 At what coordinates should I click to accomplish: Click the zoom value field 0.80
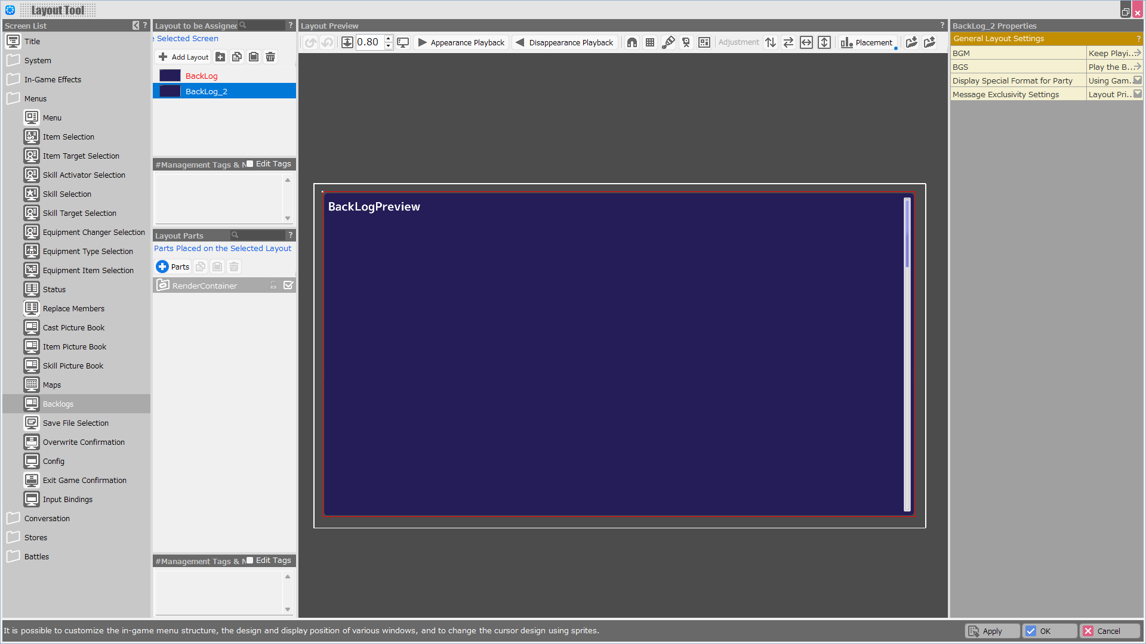[369, 42]
